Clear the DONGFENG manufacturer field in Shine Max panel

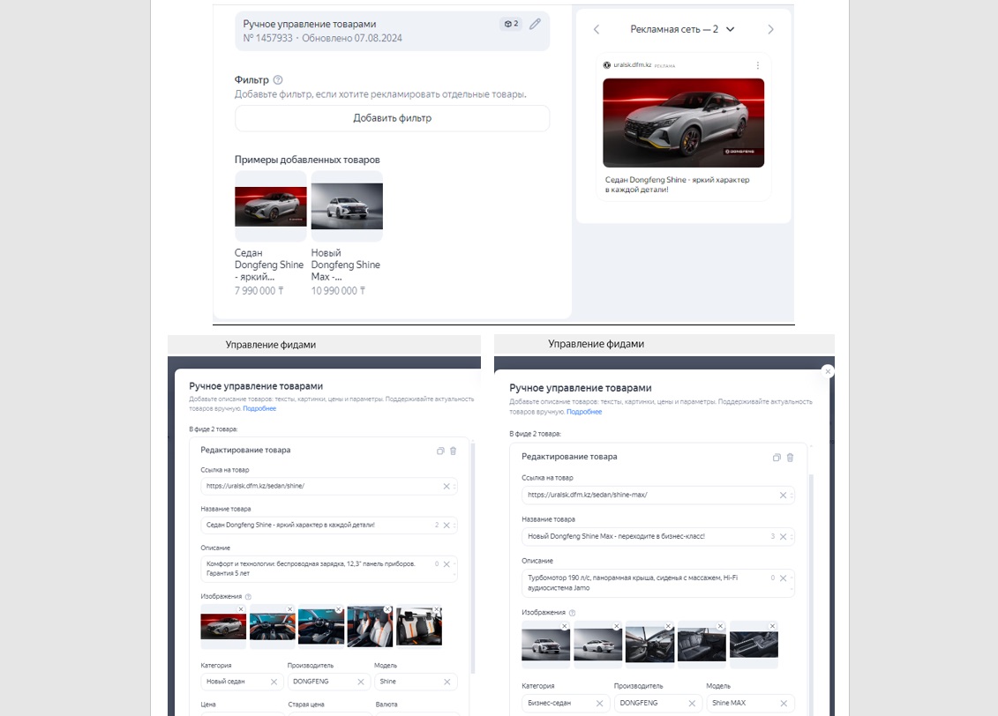point(692,704)
